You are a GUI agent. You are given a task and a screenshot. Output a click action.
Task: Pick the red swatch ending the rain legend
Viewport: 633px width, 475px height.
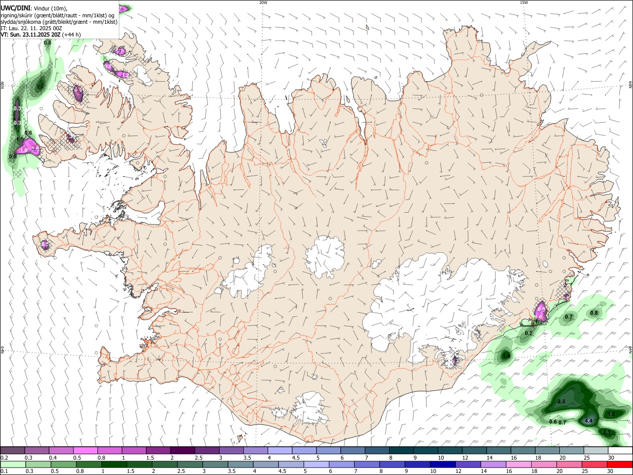coord(620,465)
